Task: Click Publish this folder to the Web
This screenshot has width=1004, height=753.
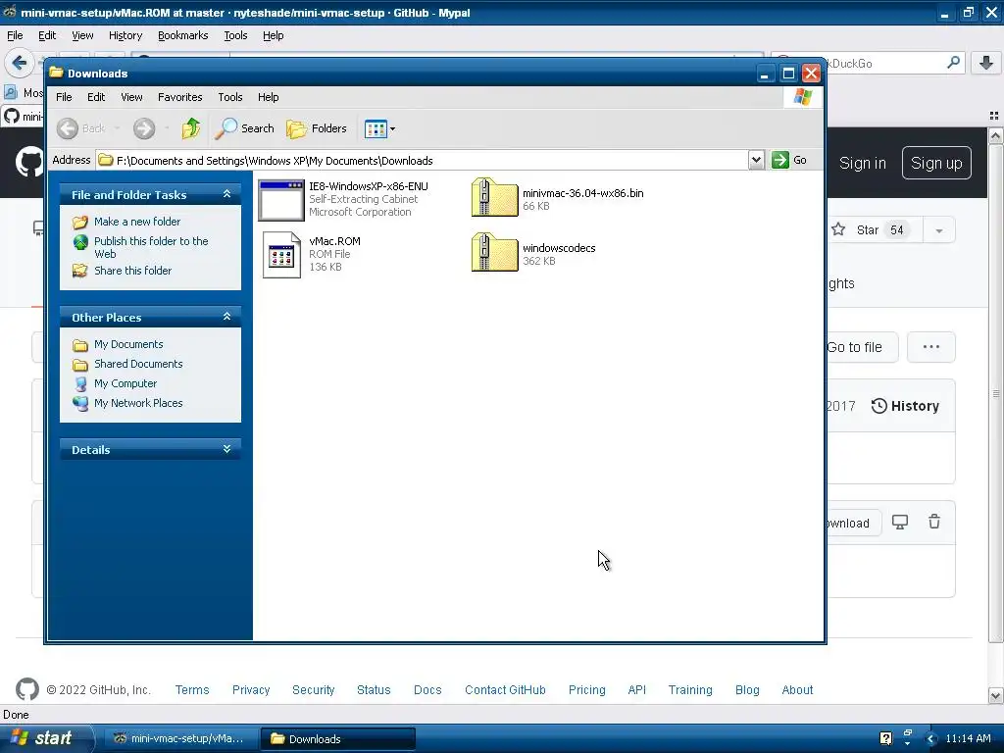Action: click(151, 247)
